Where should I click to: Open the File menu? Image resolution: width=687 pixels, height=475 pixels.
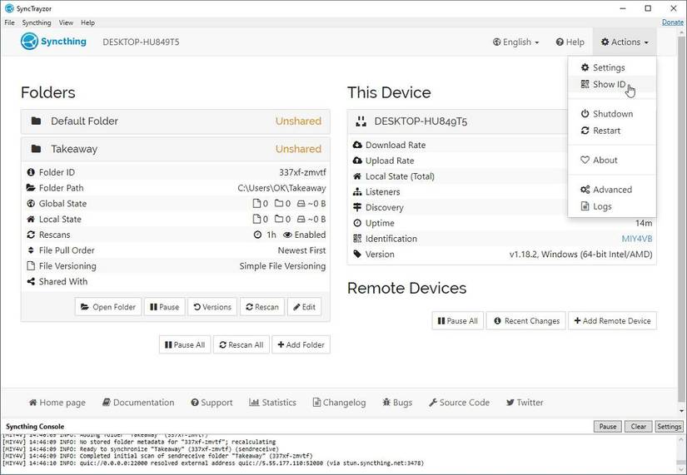10,22
